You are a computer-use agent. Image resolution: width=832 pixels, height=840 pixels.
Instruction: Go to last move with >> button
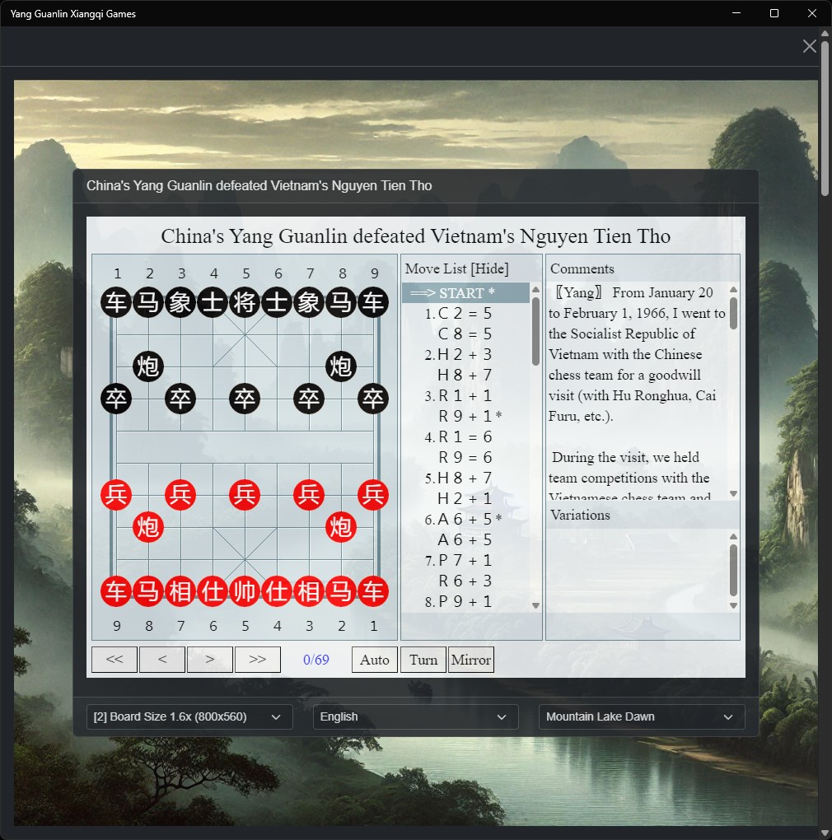click(258, 660)
